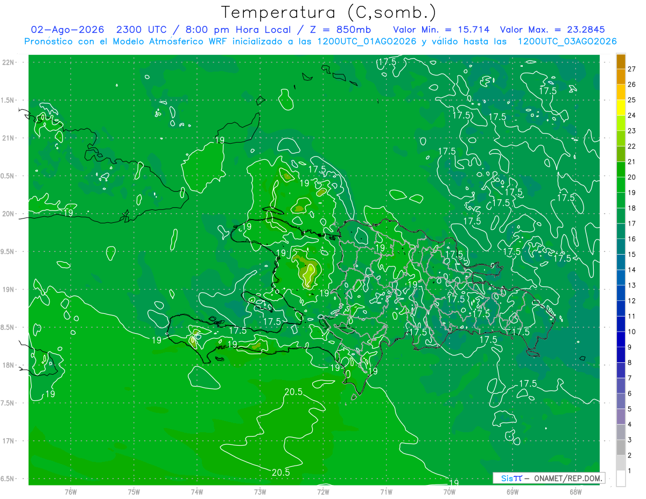Pick the yellow legend swatch between 24 and 25
The image size is (646, 499).
[621, 108]
